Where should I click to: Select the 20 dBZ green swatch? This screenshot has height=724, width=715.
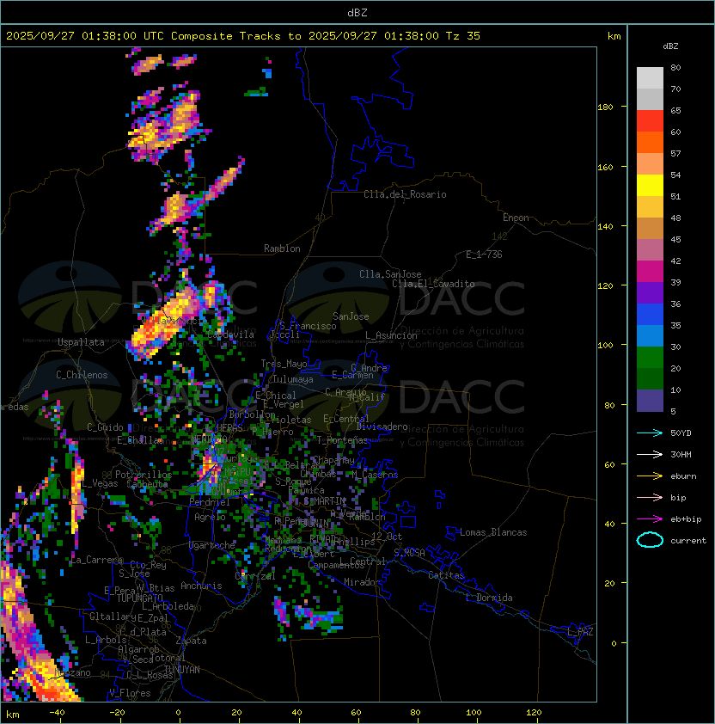[650, 379]
